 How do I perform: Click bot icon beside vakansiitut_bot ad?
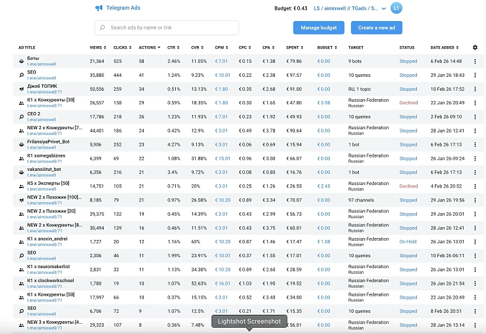tap(21, 172)
